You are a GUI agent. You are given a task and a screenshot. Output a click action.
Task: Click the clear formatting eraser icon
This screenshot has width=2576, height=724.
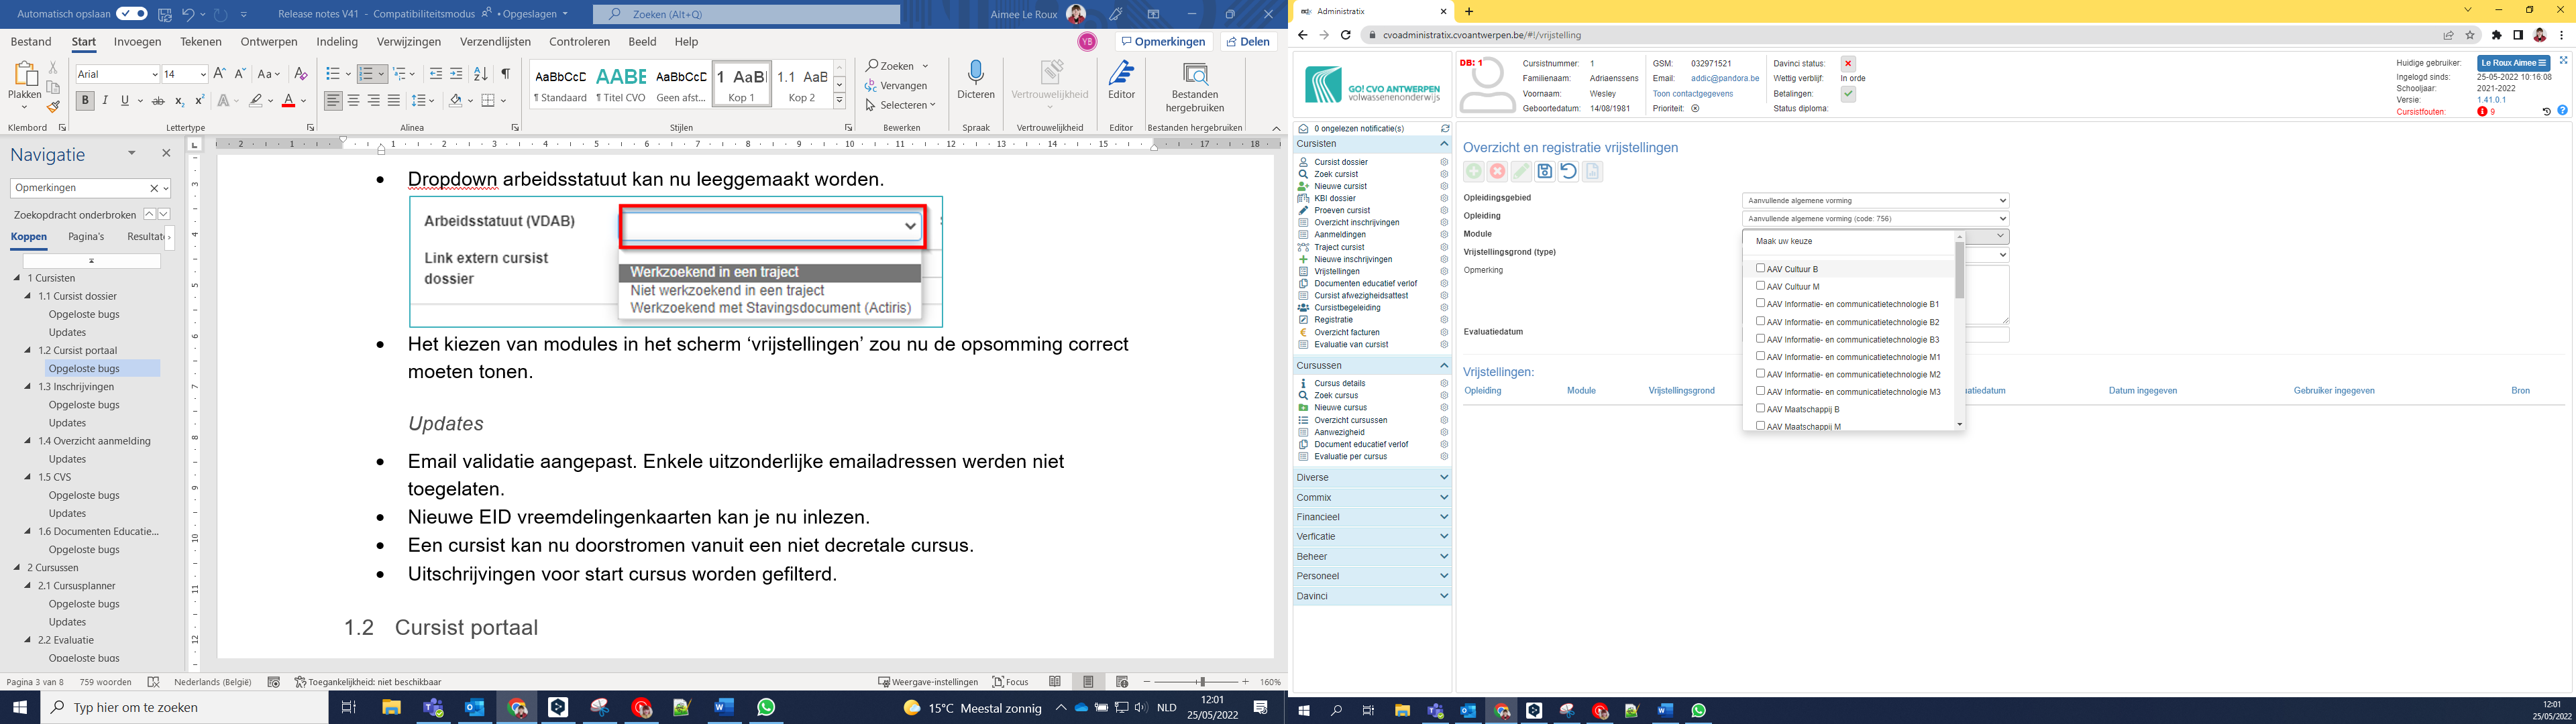click(x=300, y=74)
